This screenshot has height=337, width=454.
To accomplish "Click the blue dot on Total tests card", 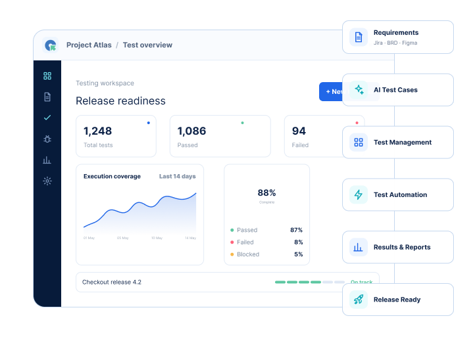I will click(x=149, y=123).
